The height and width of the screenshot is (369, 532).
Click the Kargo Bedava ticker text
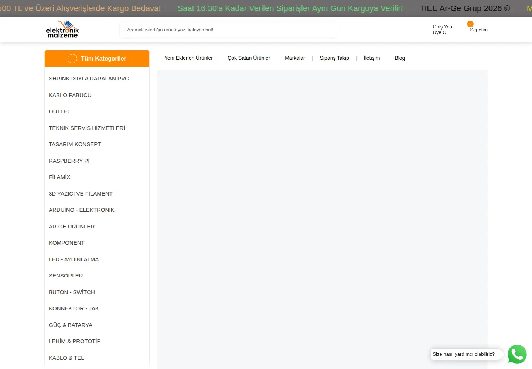pos(80,8)
